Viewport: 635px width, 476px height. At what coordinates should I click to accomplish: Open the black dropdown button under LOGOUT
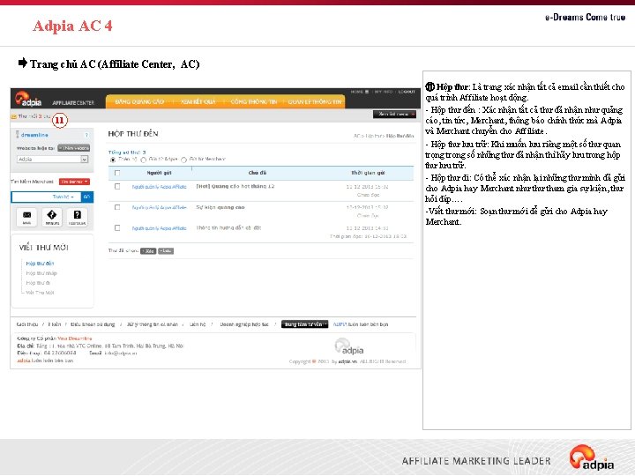click(x=394, y=114)
